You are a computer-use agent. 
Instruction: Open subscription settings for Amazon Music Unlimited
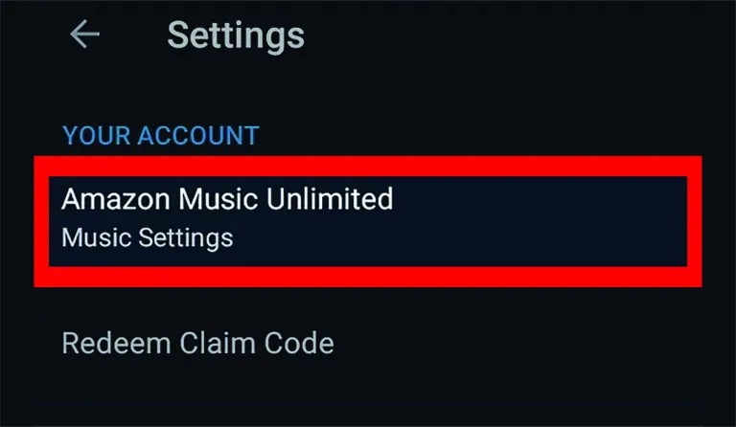[x=368, y=221]
